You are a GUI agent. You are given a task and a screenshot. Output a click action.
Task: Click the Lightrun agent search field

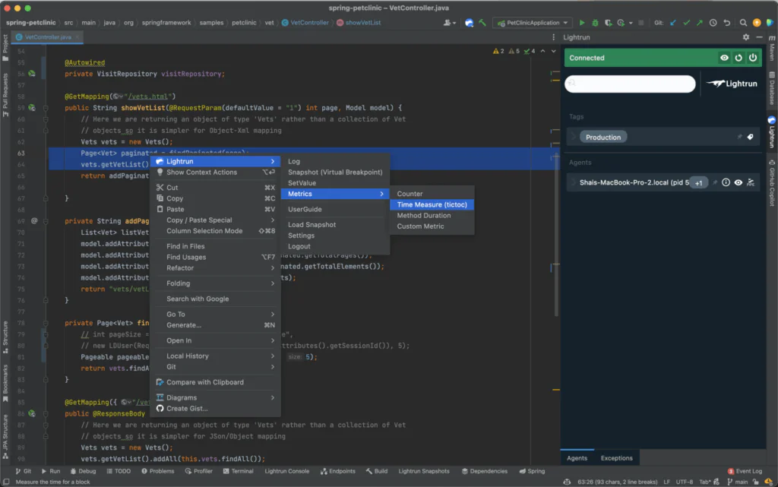coord(630,84)
